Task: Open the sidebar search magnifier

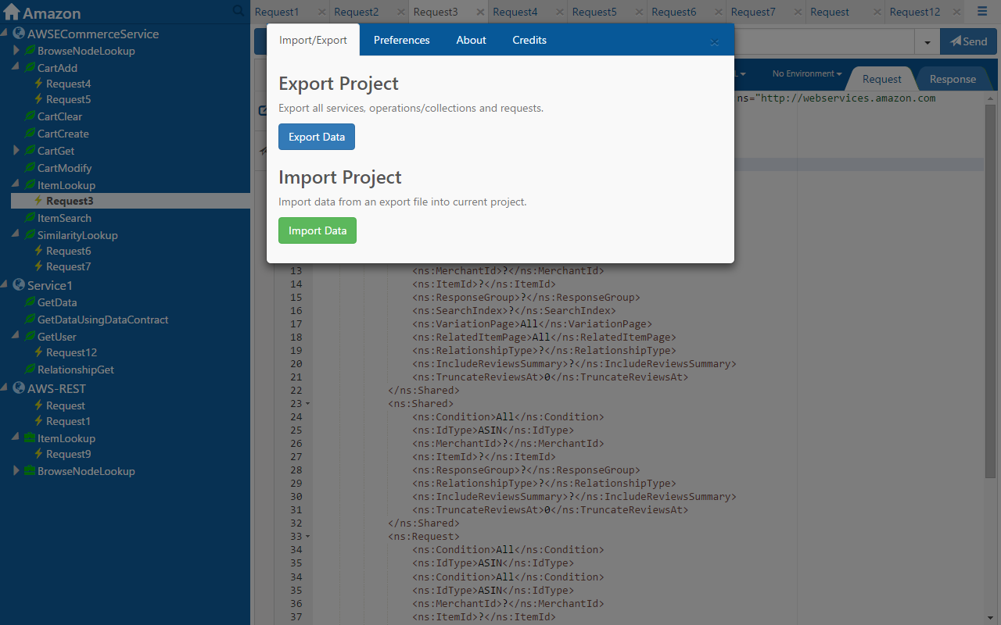Action: click(x=239, y=11)
